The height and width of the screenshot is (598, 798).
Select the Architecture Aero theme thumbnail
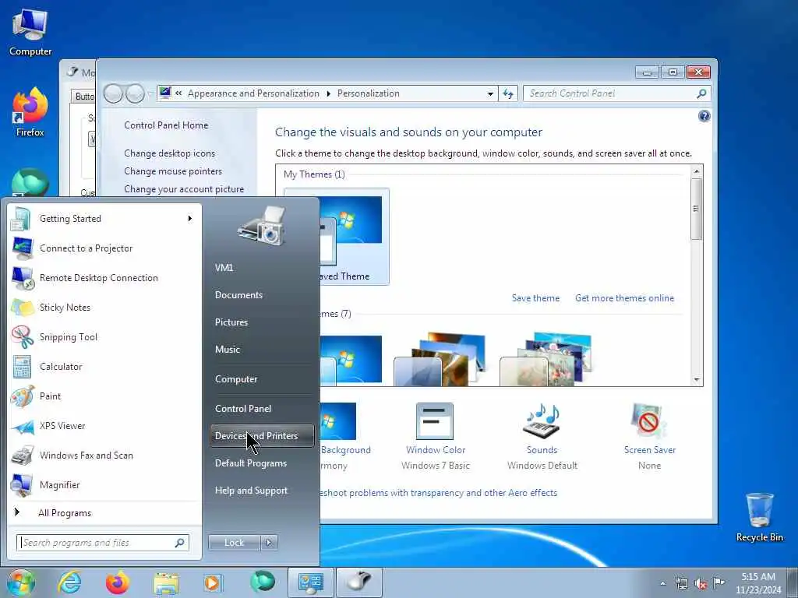click(x=440, y=359)
